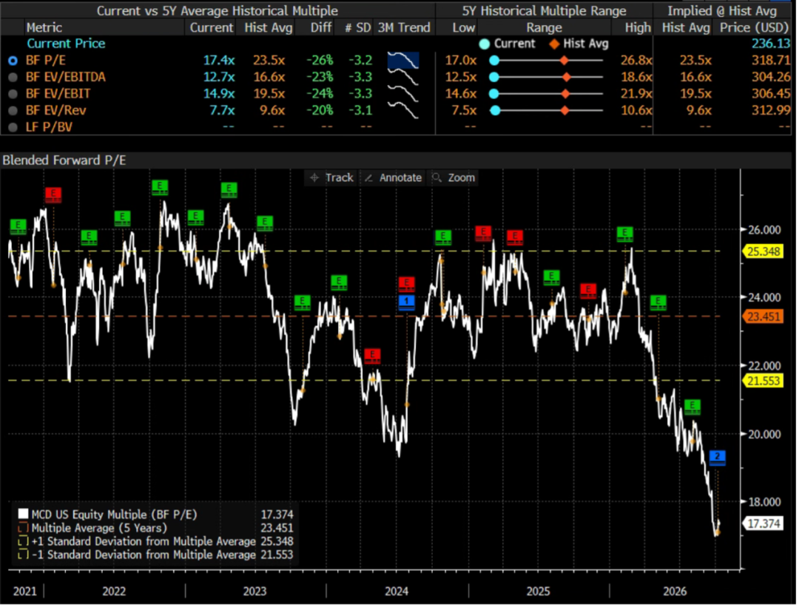Click the orange Multiple Average legend swatch
This screenshot has height=607, width=799.
coord(23,528)
